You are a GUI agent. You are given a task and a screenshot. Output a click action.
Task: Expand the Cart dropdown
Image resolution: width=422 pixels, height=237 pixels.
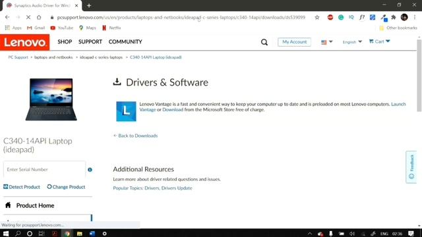click(380, 41)
